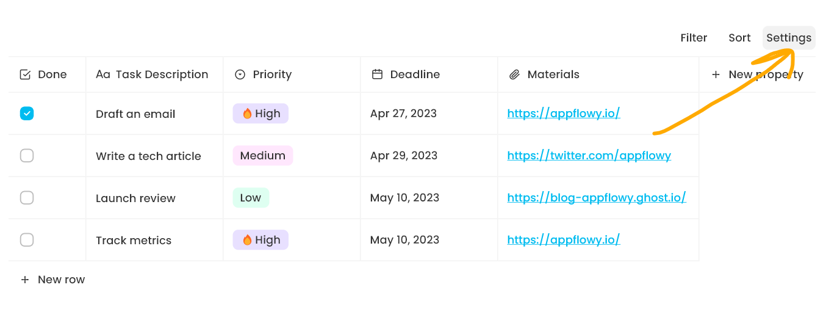The width and height of the screenshot is (837, 312).
Task: Open High priority tag for Draft an email
Action: point(260,114)
